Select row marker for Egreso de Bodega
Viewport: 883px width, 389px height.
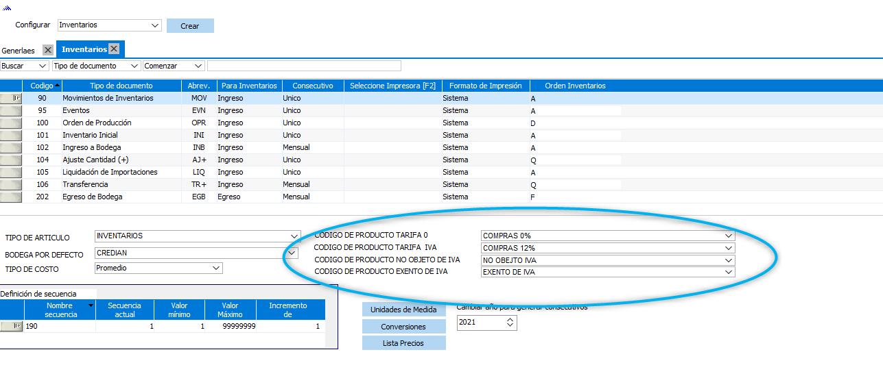pyautogui.click(x=11, y=197)
